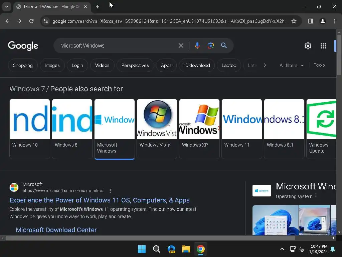Viewport: 342px width, 257px height.
Task: Open the Windows 11 card
Action: click(x=242, y=129)
